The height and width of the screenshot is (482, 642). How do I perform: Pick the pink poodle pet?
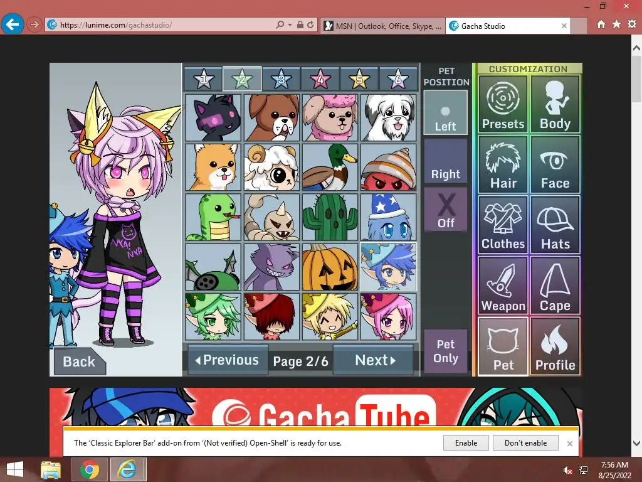point(330,118)
